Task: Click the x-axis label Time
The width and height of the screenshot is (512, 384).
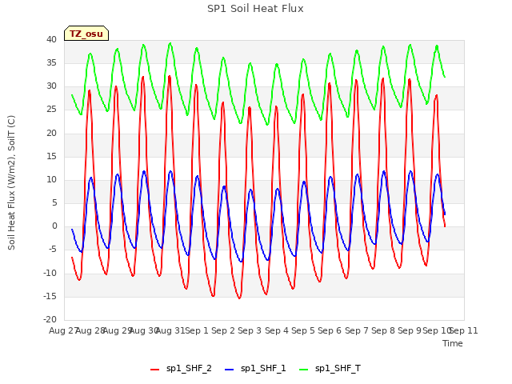Action: [453, 343]
